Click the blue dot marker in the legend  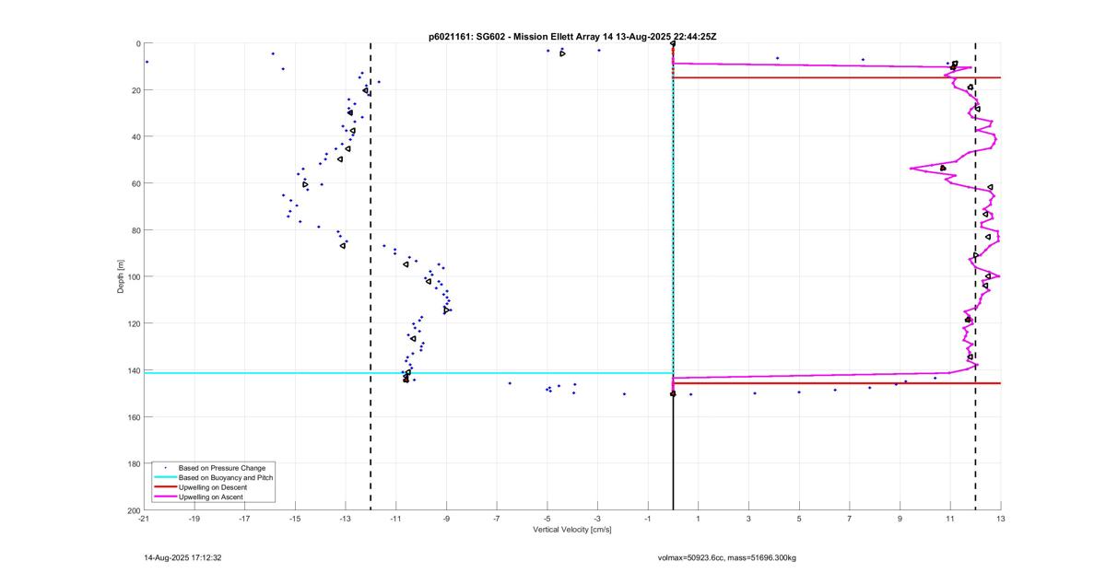pos(165,468)
